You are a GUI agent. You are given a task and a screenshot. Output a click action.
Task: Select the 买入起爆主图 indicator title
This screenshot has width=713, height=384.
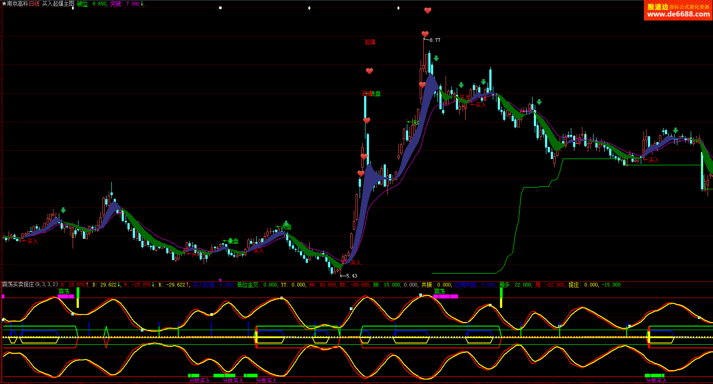point(58,4)
